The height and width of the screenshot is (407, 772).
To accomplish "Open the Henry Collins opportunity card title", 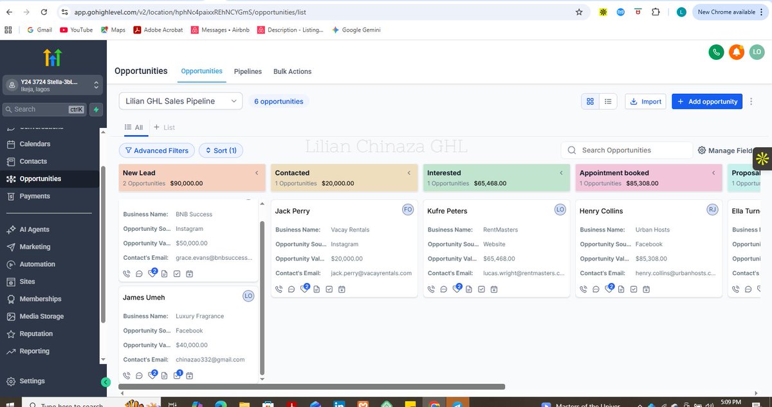I will [602, 211].
